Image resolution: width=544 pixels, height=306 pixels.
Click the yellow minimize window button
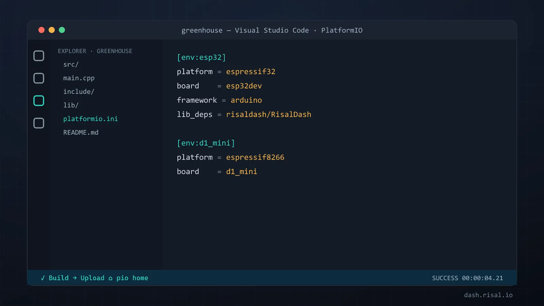52,30
